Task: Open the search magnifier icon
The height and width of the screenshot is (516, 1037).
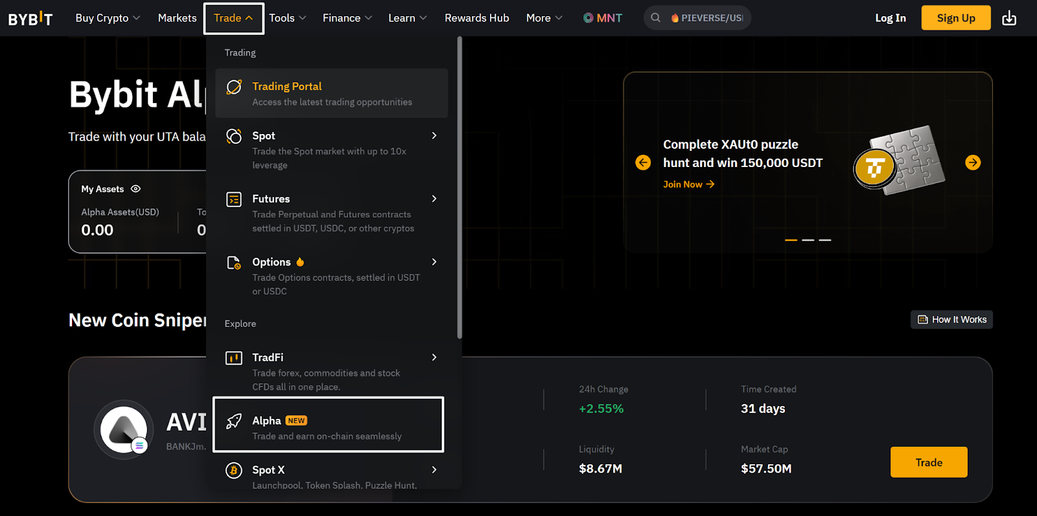Action: (x=656, y=18)
